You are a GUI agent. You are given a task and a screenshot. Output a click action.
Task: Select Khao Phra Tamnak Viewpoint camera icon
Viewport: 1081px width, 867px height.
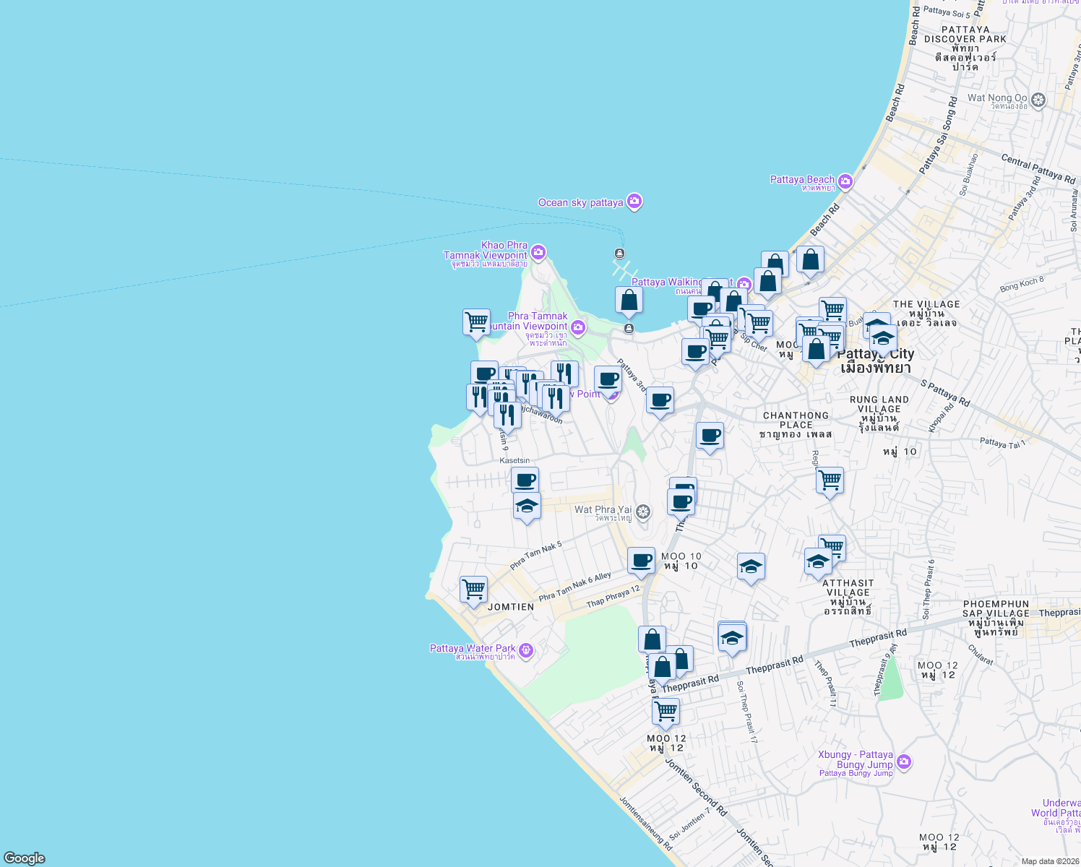(538, 252)
